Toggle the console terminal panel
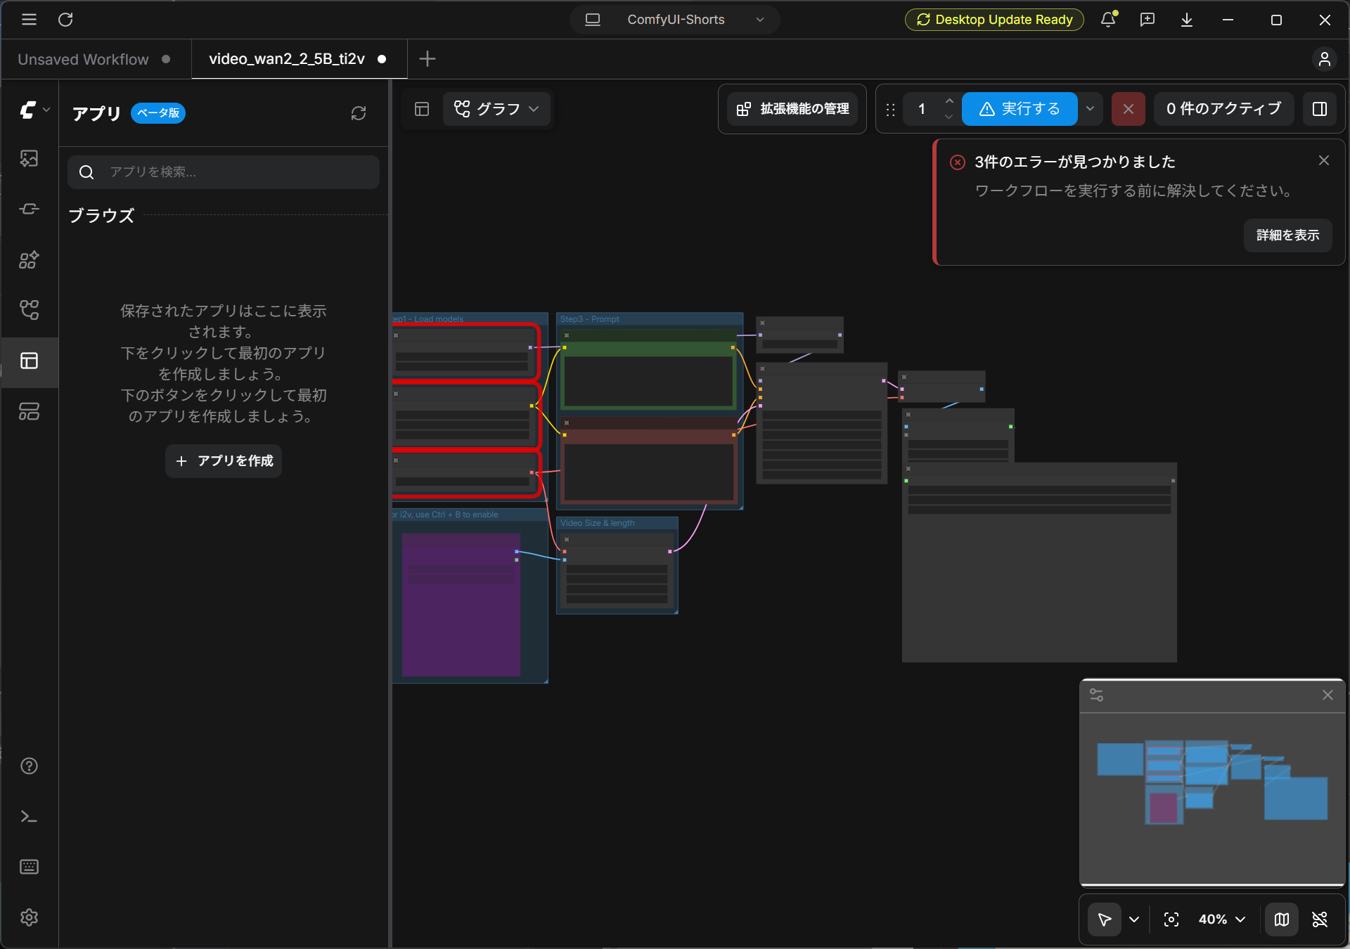This screenshot has width=1350, height=949. click(29, 816)
